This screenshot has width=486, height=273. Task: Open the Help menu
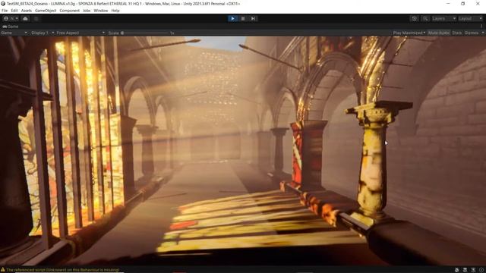point(115,11)
